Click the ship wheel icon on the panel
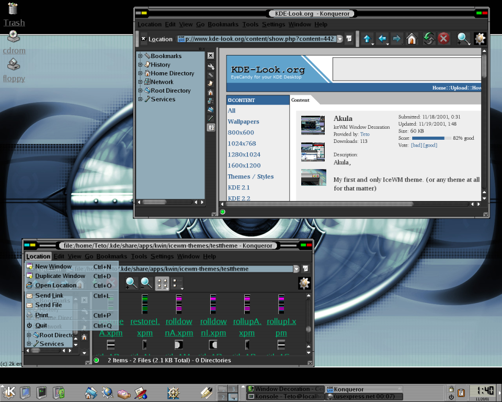The height and width of the screenshot is (402, 502). point(173,393)
